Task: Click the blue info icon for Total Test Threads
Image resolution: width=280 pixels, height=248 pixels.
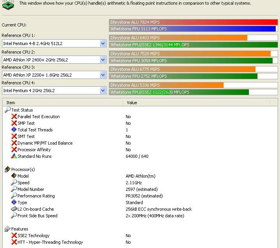Action: (x=14, y=129)
